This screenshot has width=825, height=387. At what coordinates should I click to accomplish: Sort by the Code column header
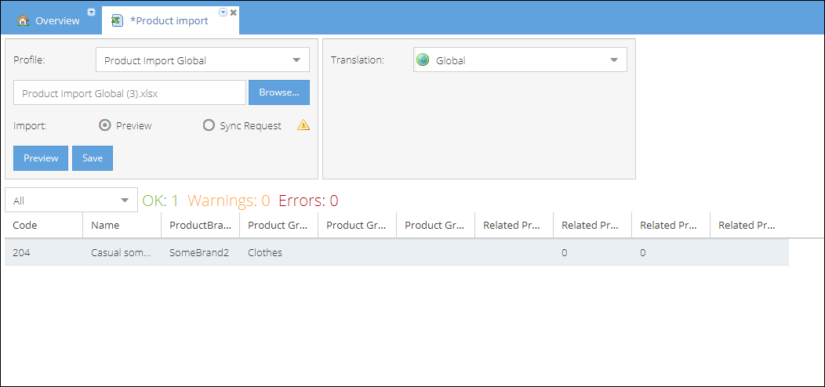pyautogui.click(x=44, y=225)
